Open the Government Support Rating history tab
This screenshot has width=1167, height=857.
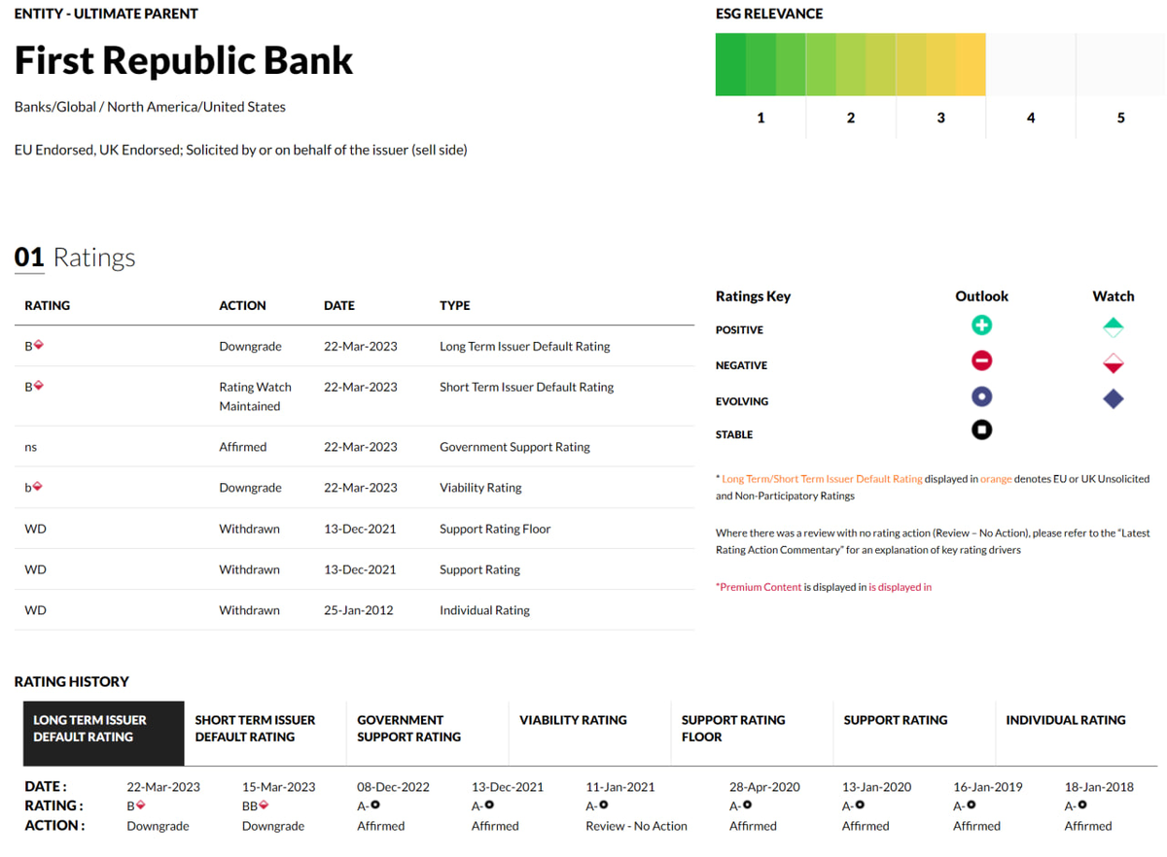[427, 734]
